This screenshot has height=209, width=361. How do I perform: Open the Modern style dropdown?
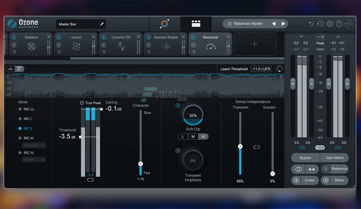coord(34,159)
